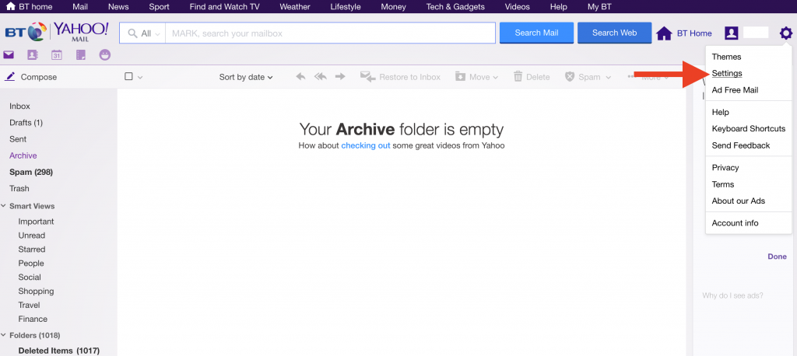Open the Move dropdown arrow
The height and width of the screenshot is (356, 797).
tap(495, 77)
